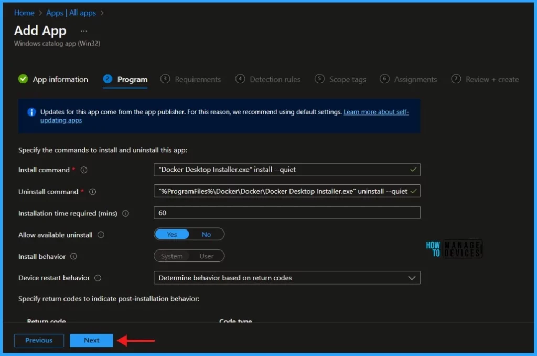The height and width of the screenshot is (356, 537).
Task: Click the step 7 circle for Review + create
Action: click(456, 79)
